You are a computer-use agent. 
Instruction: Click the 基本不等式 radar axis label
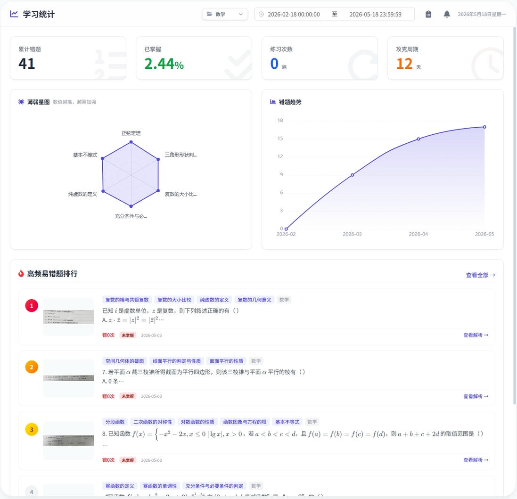click(85, 155)
